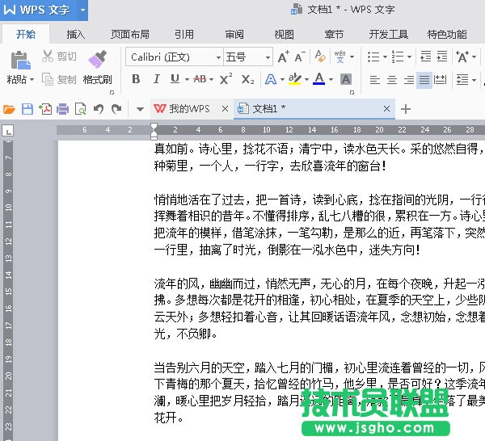Copy selection with the copy icon
485x441 pixels.
48,79
